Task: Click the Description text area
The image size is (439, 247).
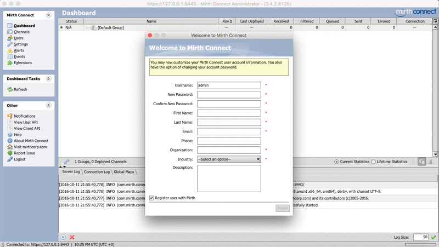Action: [229, 178]
